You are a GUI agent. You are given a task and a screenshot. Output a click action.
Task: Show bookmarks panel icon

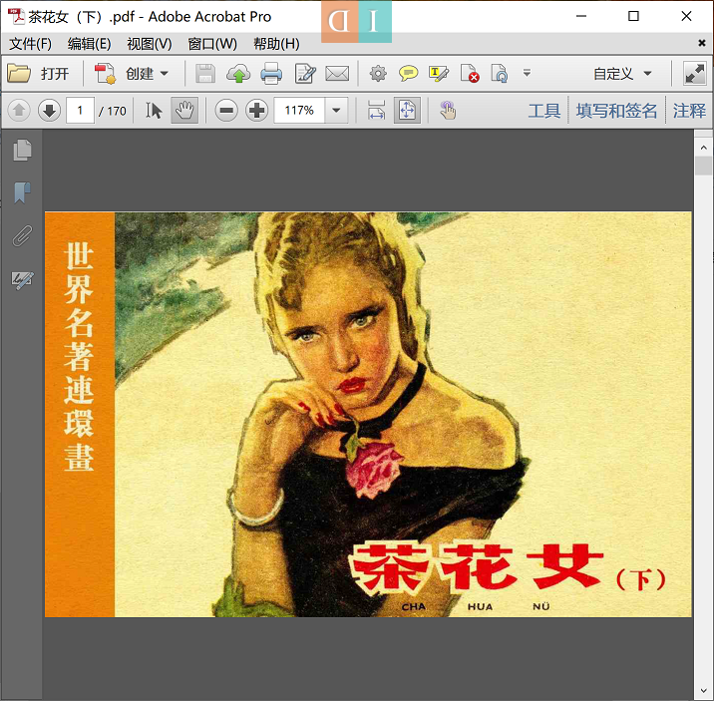point(22,192)
